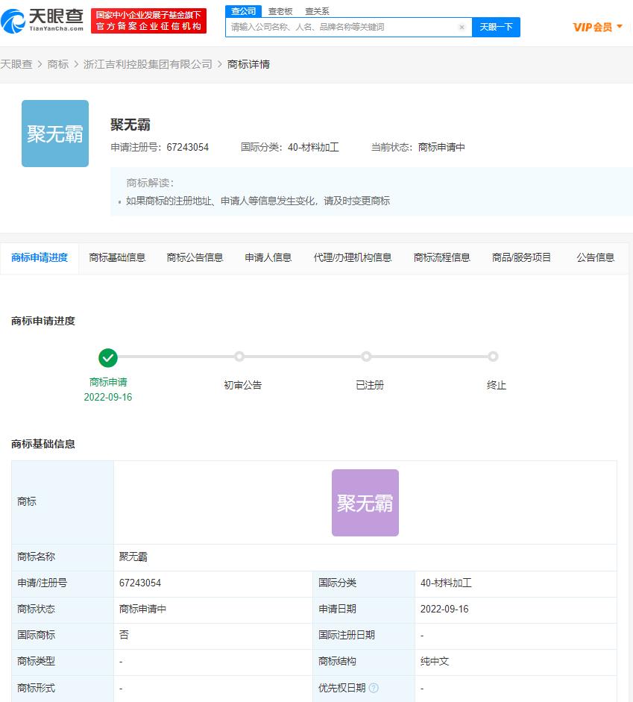The height and width of the screenshot is (702, 633).
Task: Clear the search box with the x icon
Action: pyautogui.click(x=462, y=27)
